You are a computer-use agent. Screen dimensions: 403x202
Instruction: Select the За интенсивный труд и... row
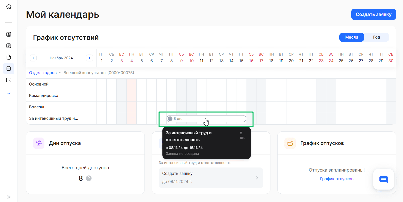pos(54,119)
